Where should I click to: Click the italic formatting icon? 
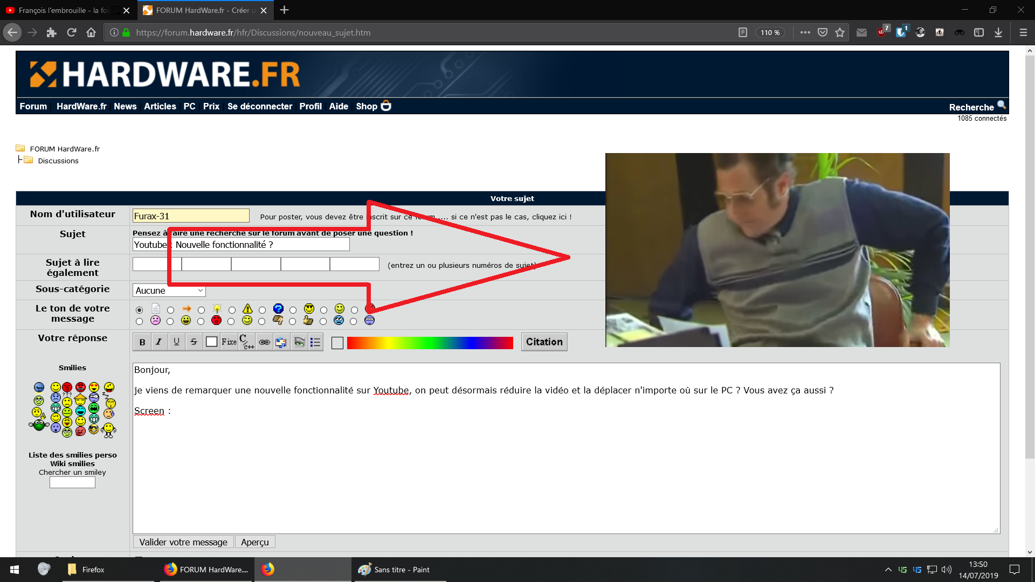[x=159, y=342]
